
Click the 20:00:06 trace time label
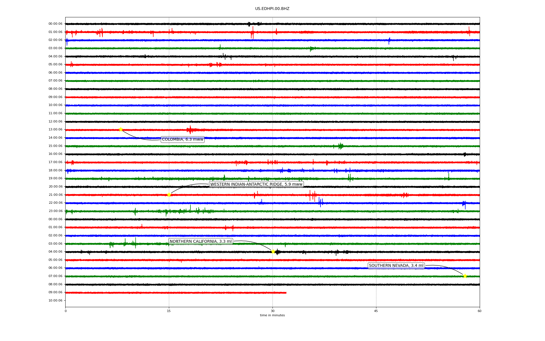click(x=55, y=187)
